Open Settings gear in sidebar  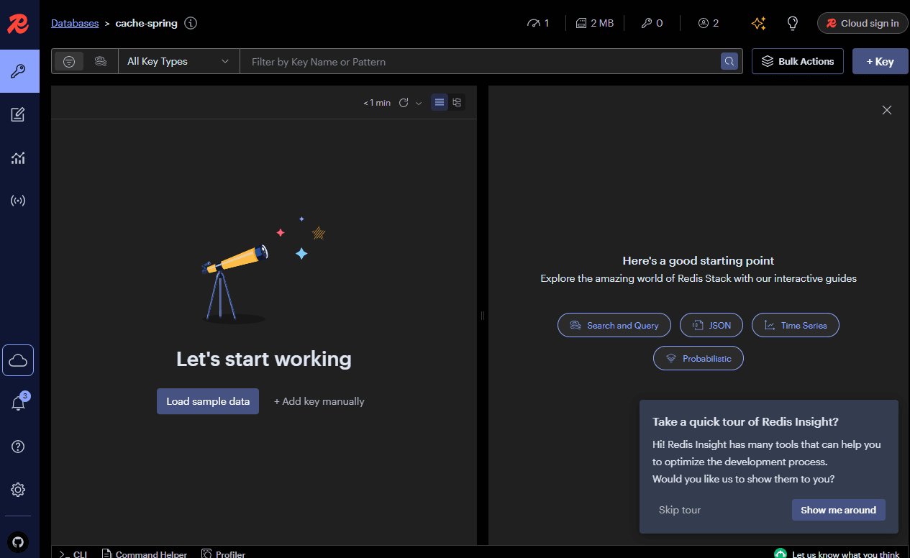point(18,490)
